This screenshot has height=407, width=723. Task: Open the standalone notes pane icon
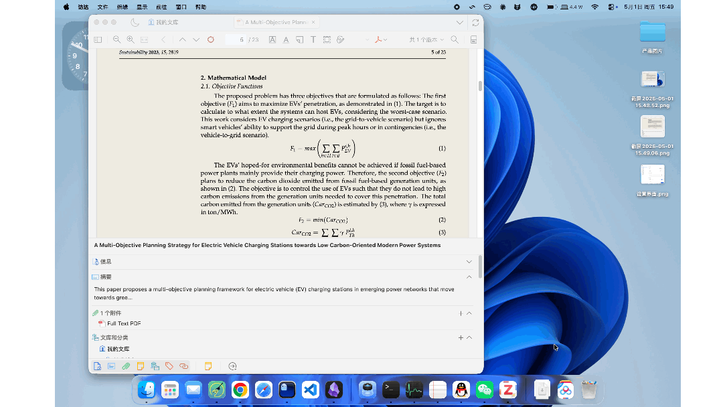pos(208,366)
